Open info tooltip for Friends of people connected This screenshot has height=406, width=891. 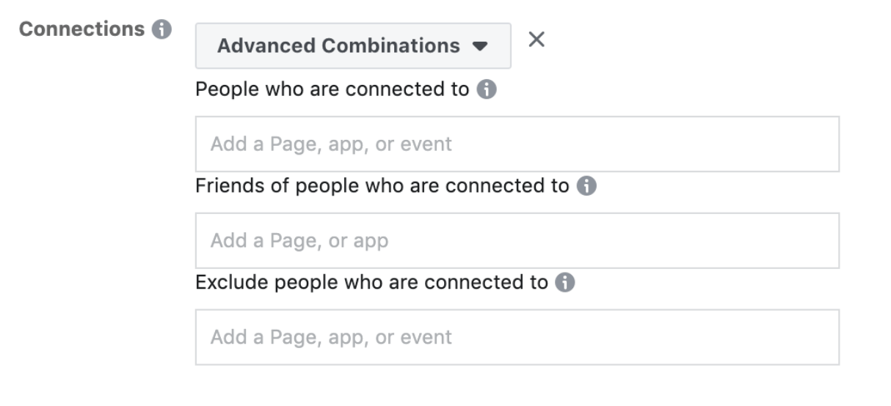tap(586, 186)
